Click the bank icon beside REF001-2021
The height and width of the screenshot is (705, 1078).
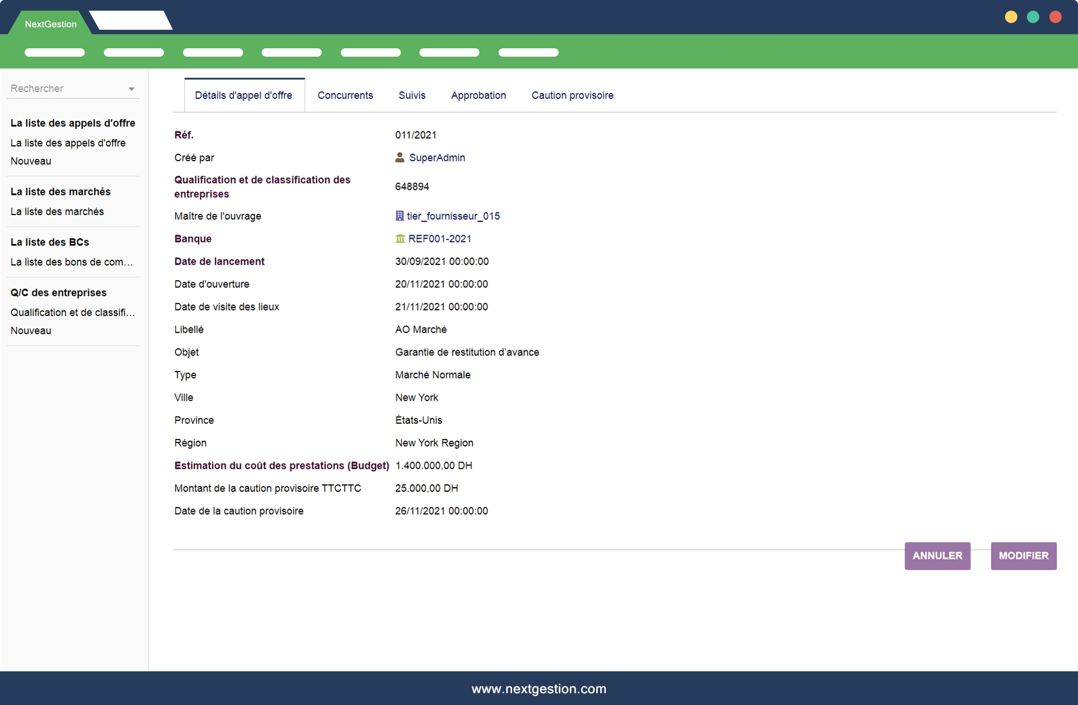coord(400,239)
